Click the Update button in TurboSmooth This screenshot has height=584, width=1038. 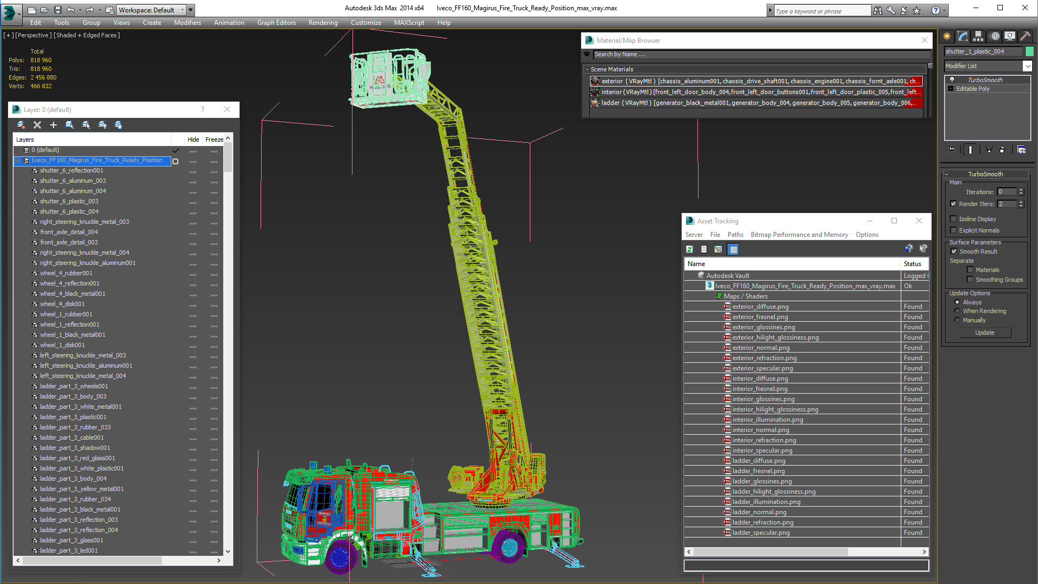pos(984,333)
